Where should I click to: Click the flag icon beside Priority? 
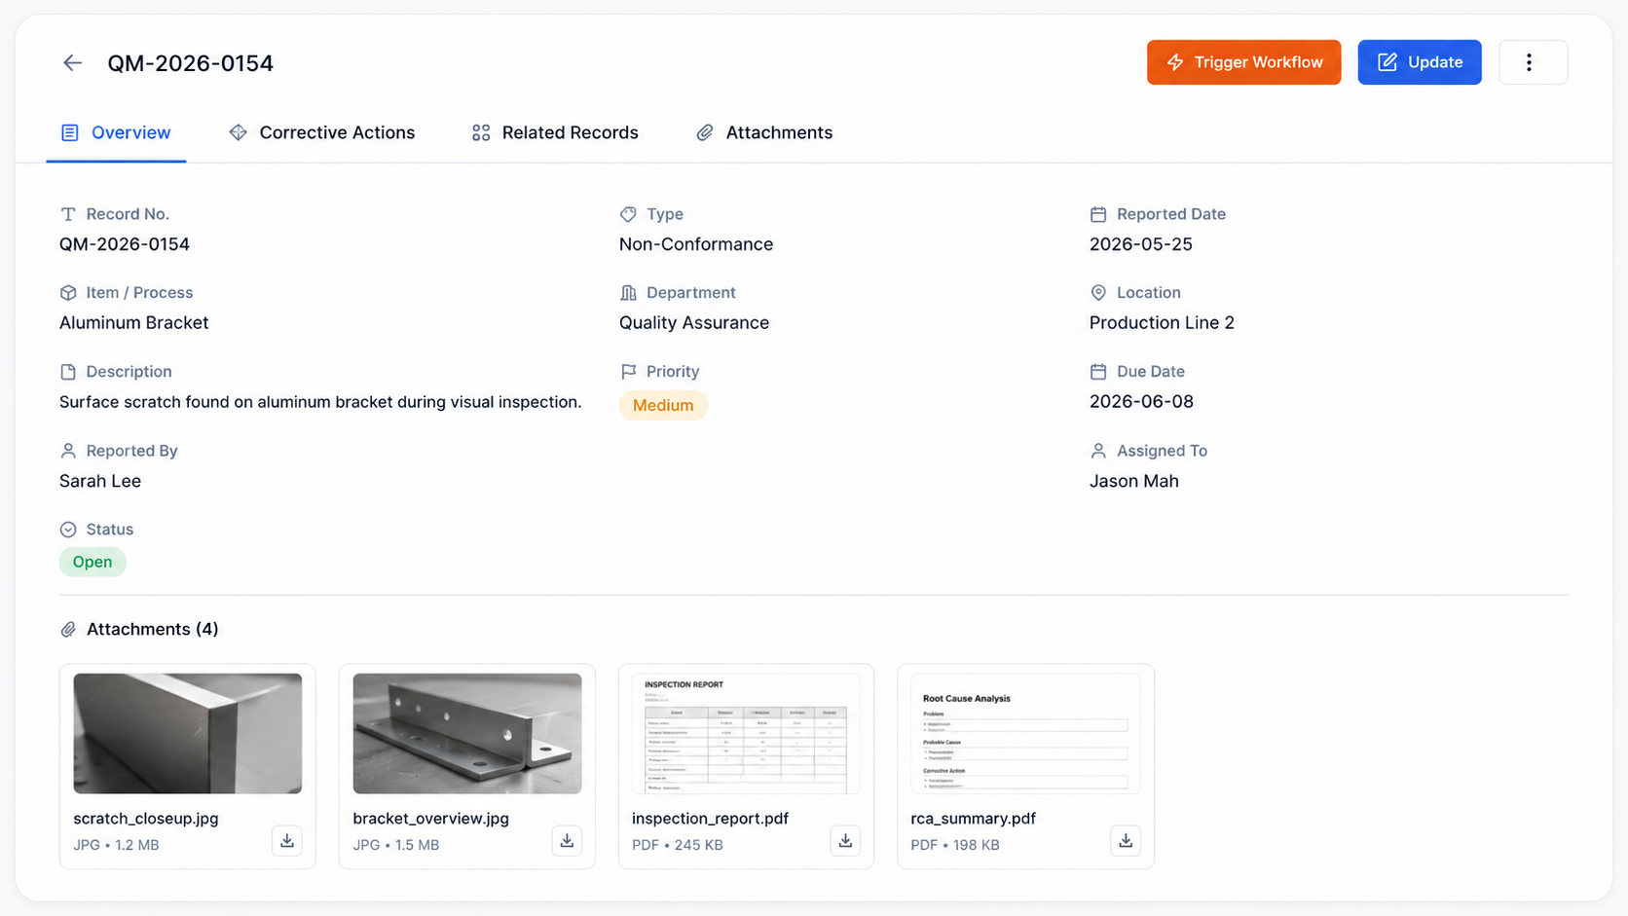coord(628,372)
